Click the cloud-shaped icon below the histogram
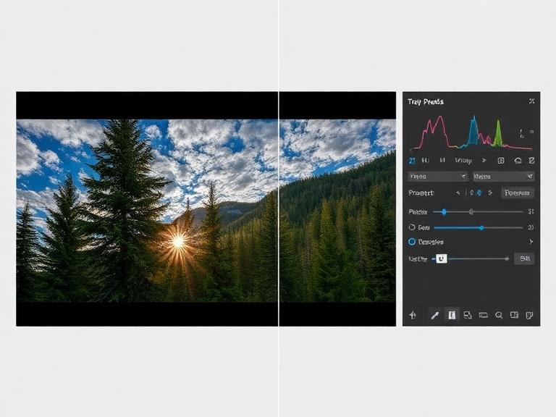556x417 pixels. pyautogui.click(x=518, y=160)
